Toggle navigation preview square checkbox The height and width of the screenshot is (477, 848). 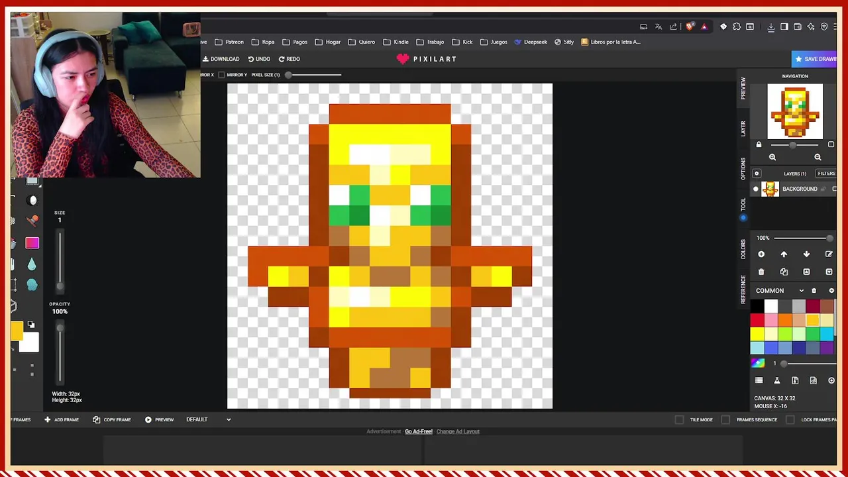click(831, 144)
